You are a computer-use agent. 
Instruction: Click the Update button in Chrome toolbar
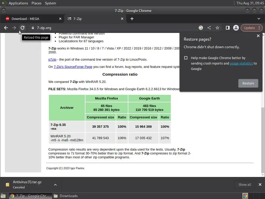[x=249, y=28]
